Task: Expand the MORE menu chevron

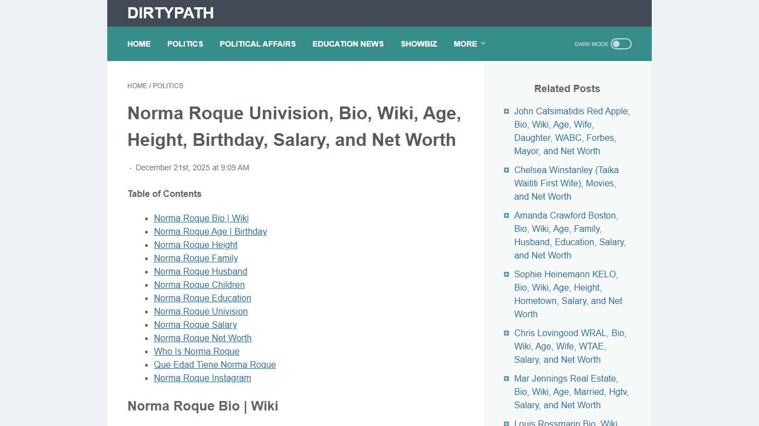Action: (483, 43)
